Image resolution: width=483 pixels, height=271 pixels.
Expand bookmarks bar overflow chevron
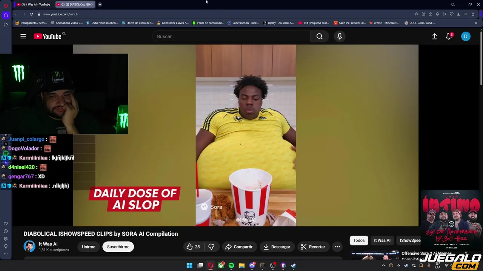[x=476, y=23]
